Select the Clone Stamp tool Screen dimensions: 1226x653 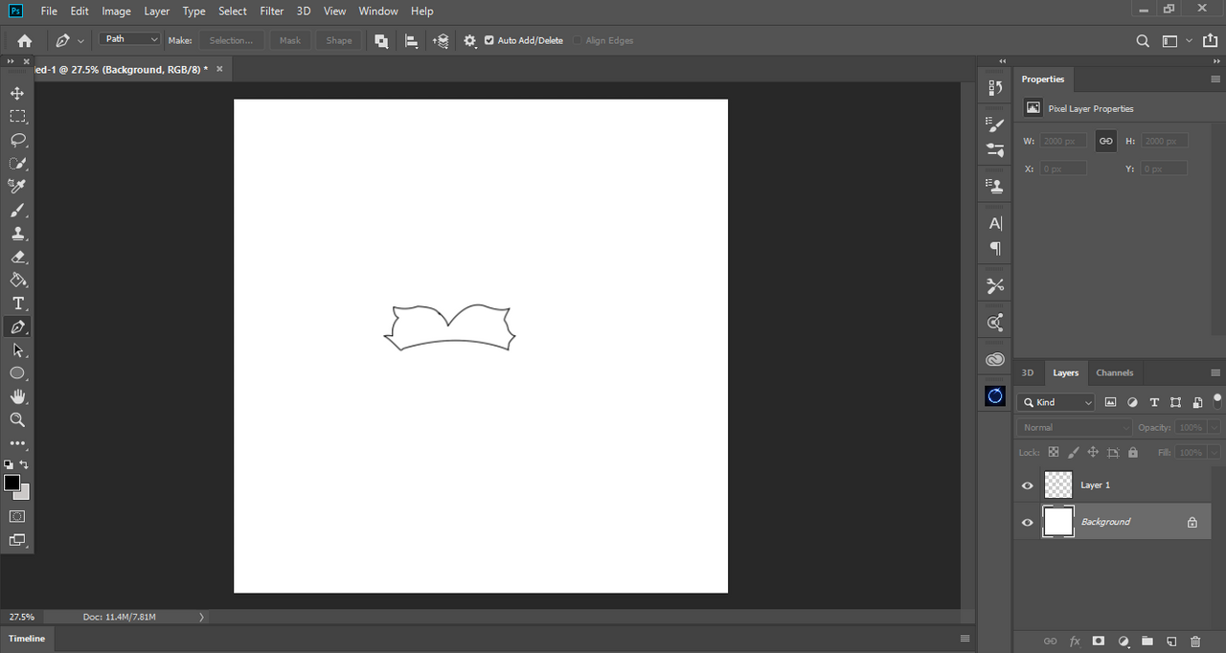click(17, 233)
